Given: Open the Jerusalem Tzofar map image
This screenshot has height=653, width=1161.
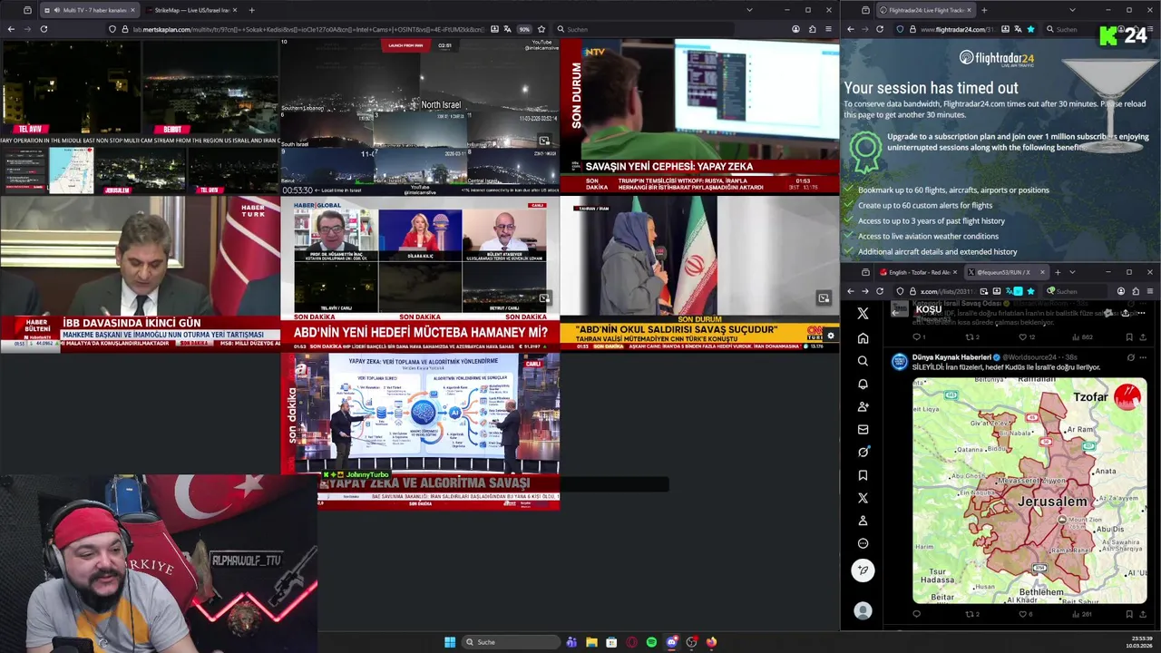Looking at the screenshot, I should click(x=1029, y=491).
